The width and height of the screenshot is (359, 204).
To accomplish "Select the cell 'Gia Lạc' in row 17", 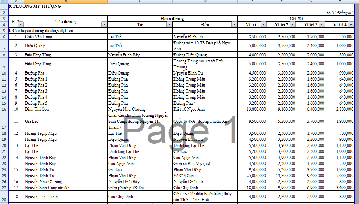I will click(65, 121).
